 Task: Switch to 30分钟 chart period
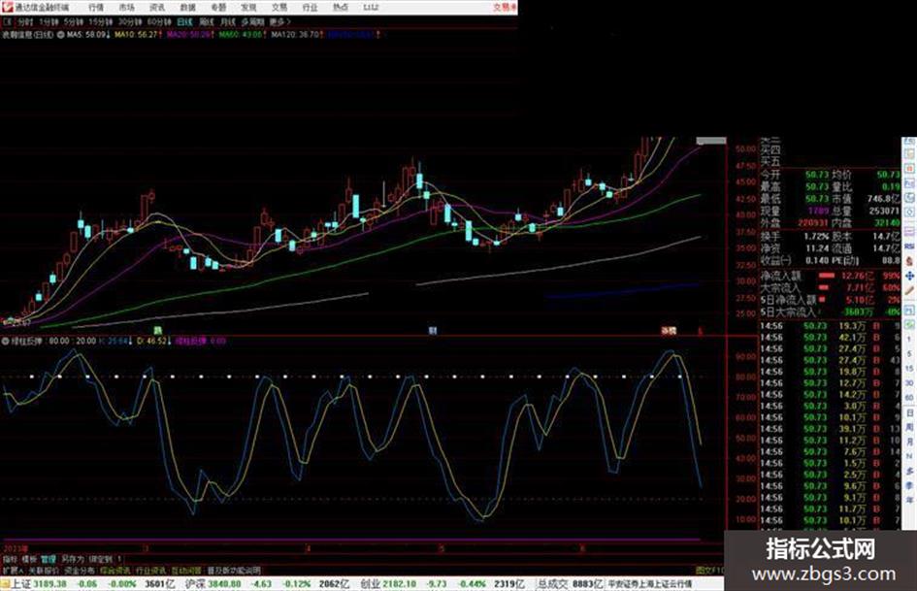point(130,21)
